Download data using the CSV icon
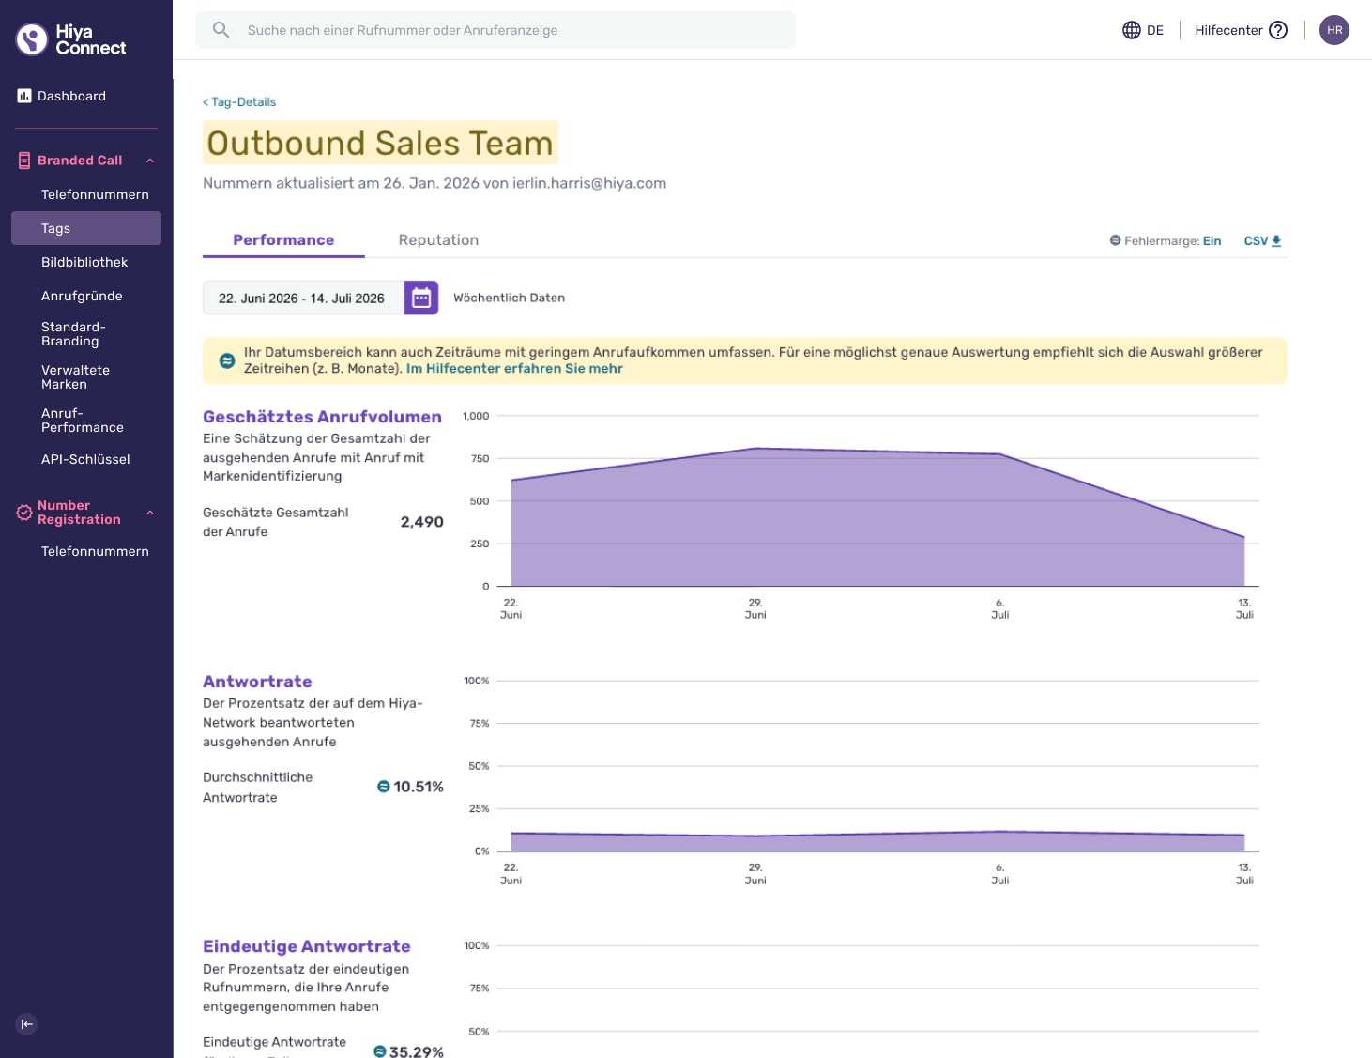 [1276, 241]
